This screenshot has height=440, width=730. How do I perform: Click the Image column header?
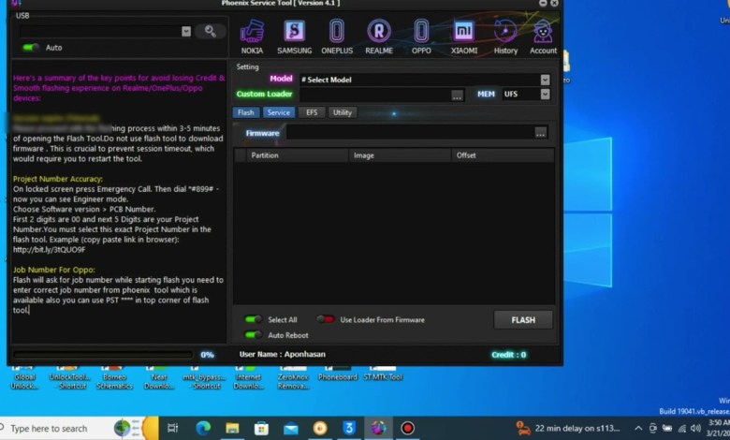(400, 155)
